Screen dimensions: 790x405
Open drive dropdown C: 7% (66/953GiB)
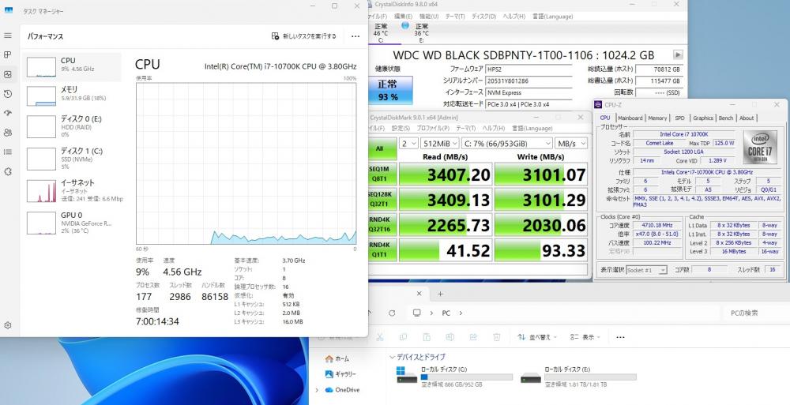(x=507, y=144)
